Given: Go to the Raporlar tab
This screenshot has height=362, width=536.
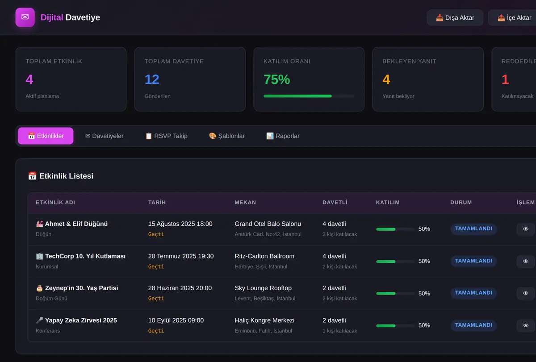Looking at the screenshot, I should [283, 136].
